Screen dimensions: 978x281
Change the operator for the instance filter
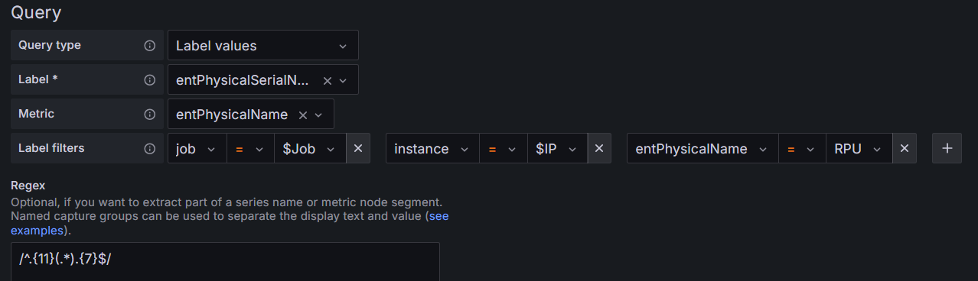pos(504,149)
